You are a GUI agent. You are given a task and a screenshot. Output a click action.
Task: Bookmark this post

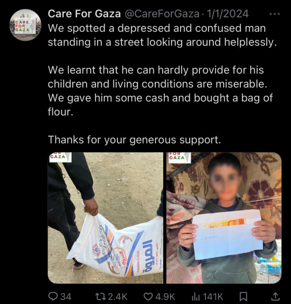(x=243, y=296)
